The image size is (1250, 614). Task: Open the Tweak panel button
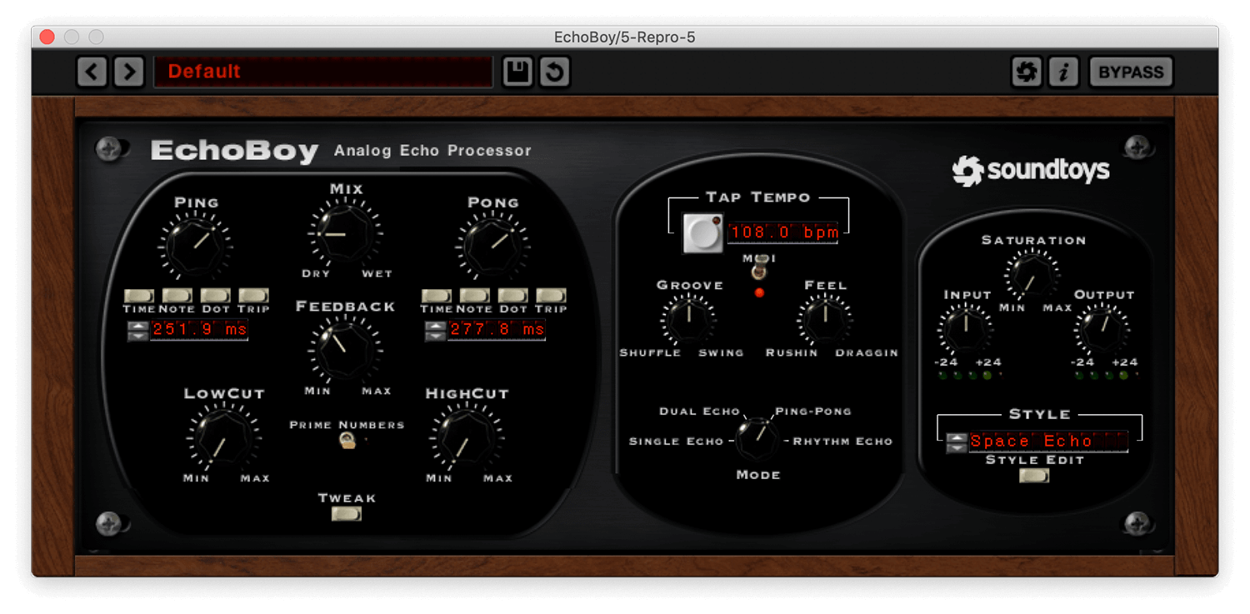[x=347, y=514]
